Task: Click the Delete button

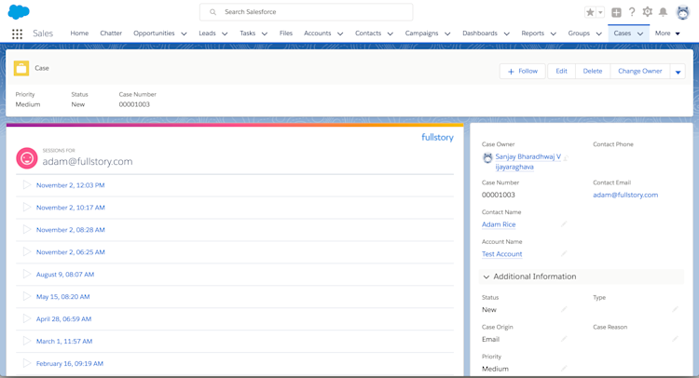Action: point(593,72)
